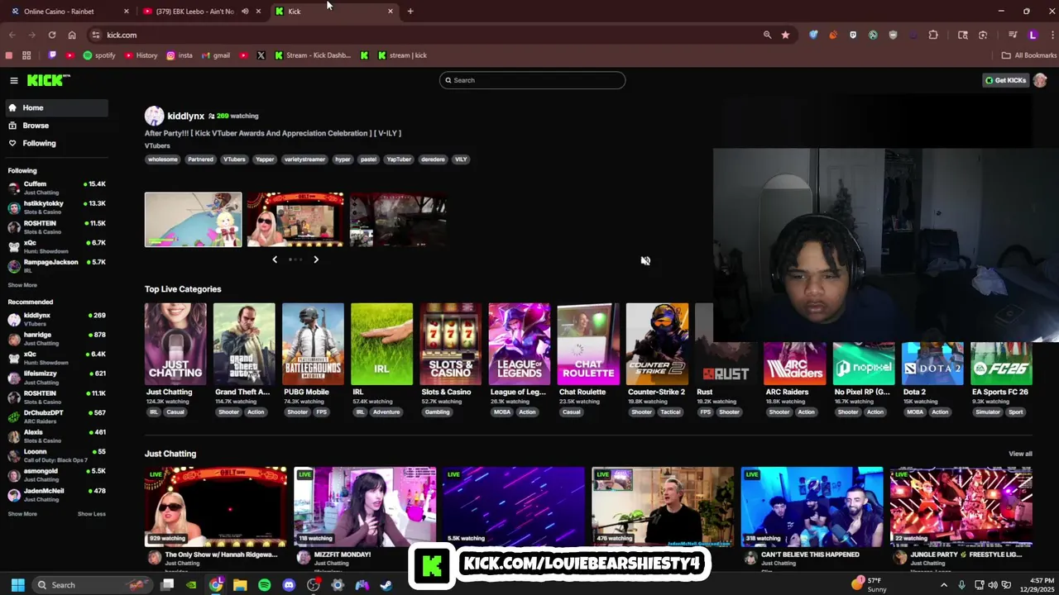Viewport: 1059px width, 595px height.
Task: Open the All Bookmarks folder
Action: (x=1029, y=55)
